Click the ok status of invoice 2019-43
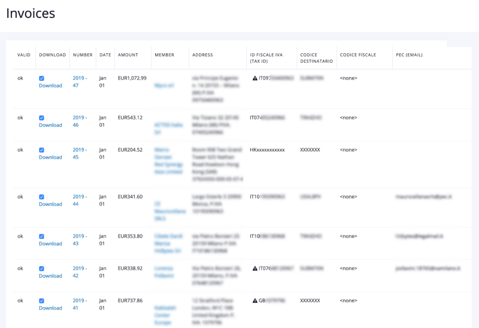Image resolution: width=479 pixels, height=328 pixels. click(20, 236)
